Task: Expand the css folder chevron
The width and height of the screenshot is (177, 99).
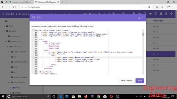Action: (9, 57)
